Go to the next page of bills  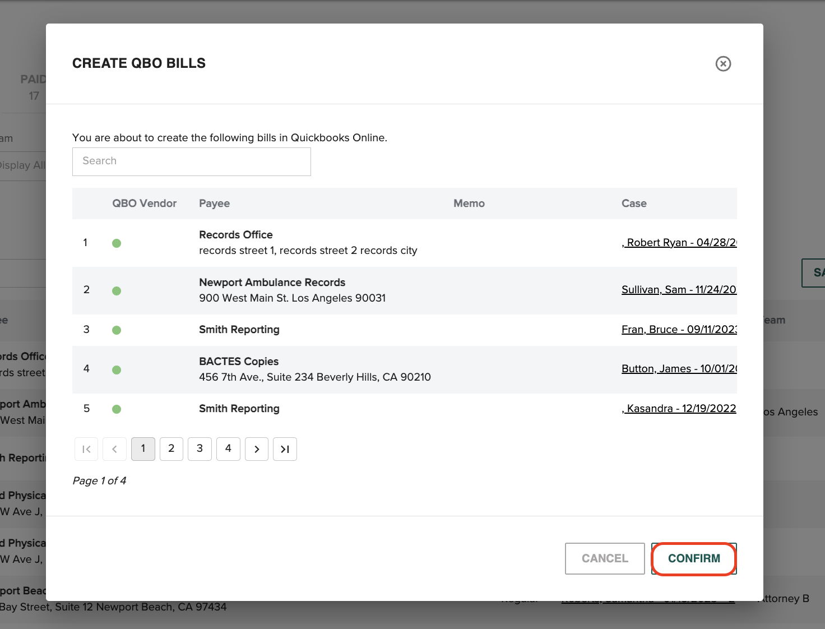click(x=257, y=449)
